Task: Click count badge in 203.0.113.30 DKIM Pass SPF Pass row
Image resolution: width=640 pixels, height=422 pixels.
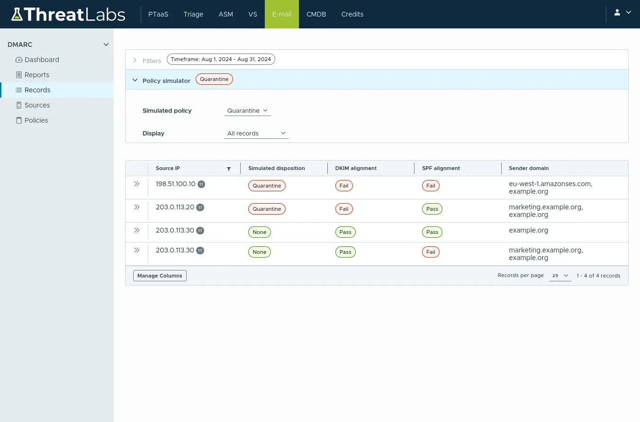Action: pos(200,231)
